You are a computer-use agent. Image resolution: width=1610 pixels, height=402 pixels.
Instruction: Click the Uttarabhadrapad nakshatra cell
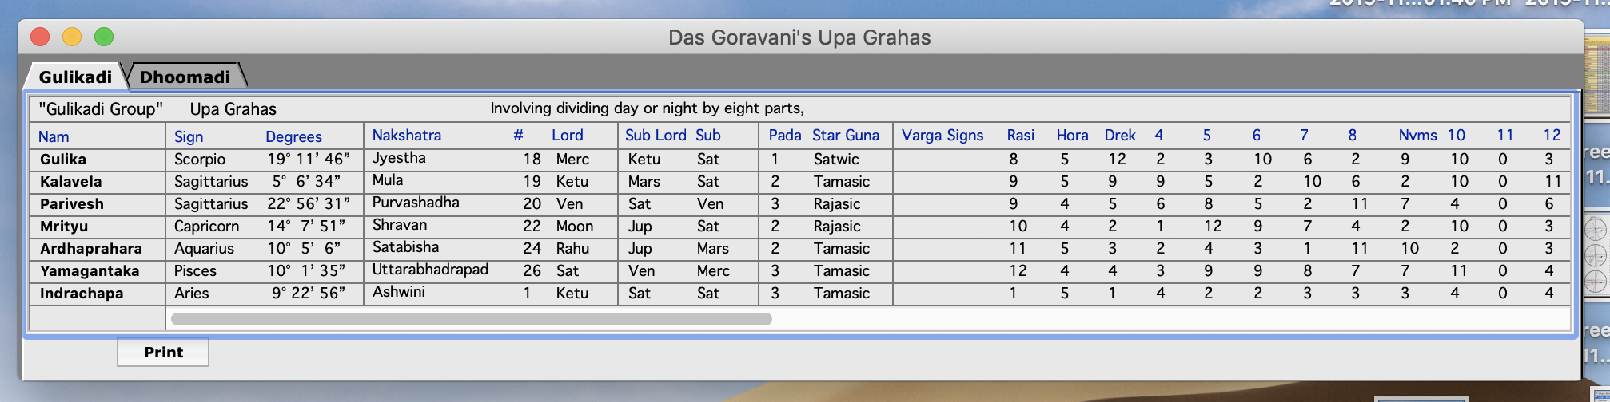430,270
